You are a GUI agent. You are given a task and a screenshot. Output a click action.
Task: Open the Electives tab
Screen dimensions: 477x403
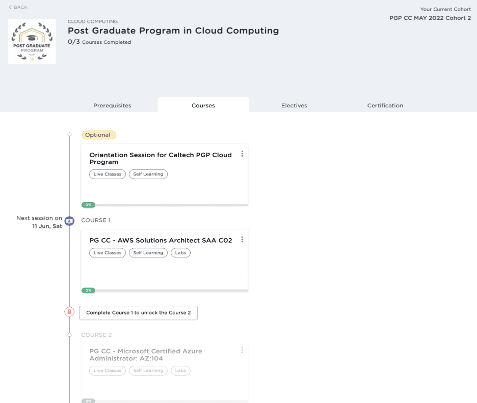click(x=294, y=105)
